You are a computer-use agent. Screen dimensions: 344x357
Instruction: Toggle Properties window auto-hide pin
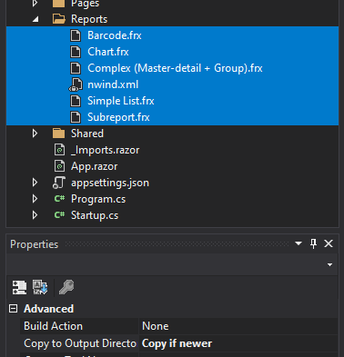(x=313, y=243)
